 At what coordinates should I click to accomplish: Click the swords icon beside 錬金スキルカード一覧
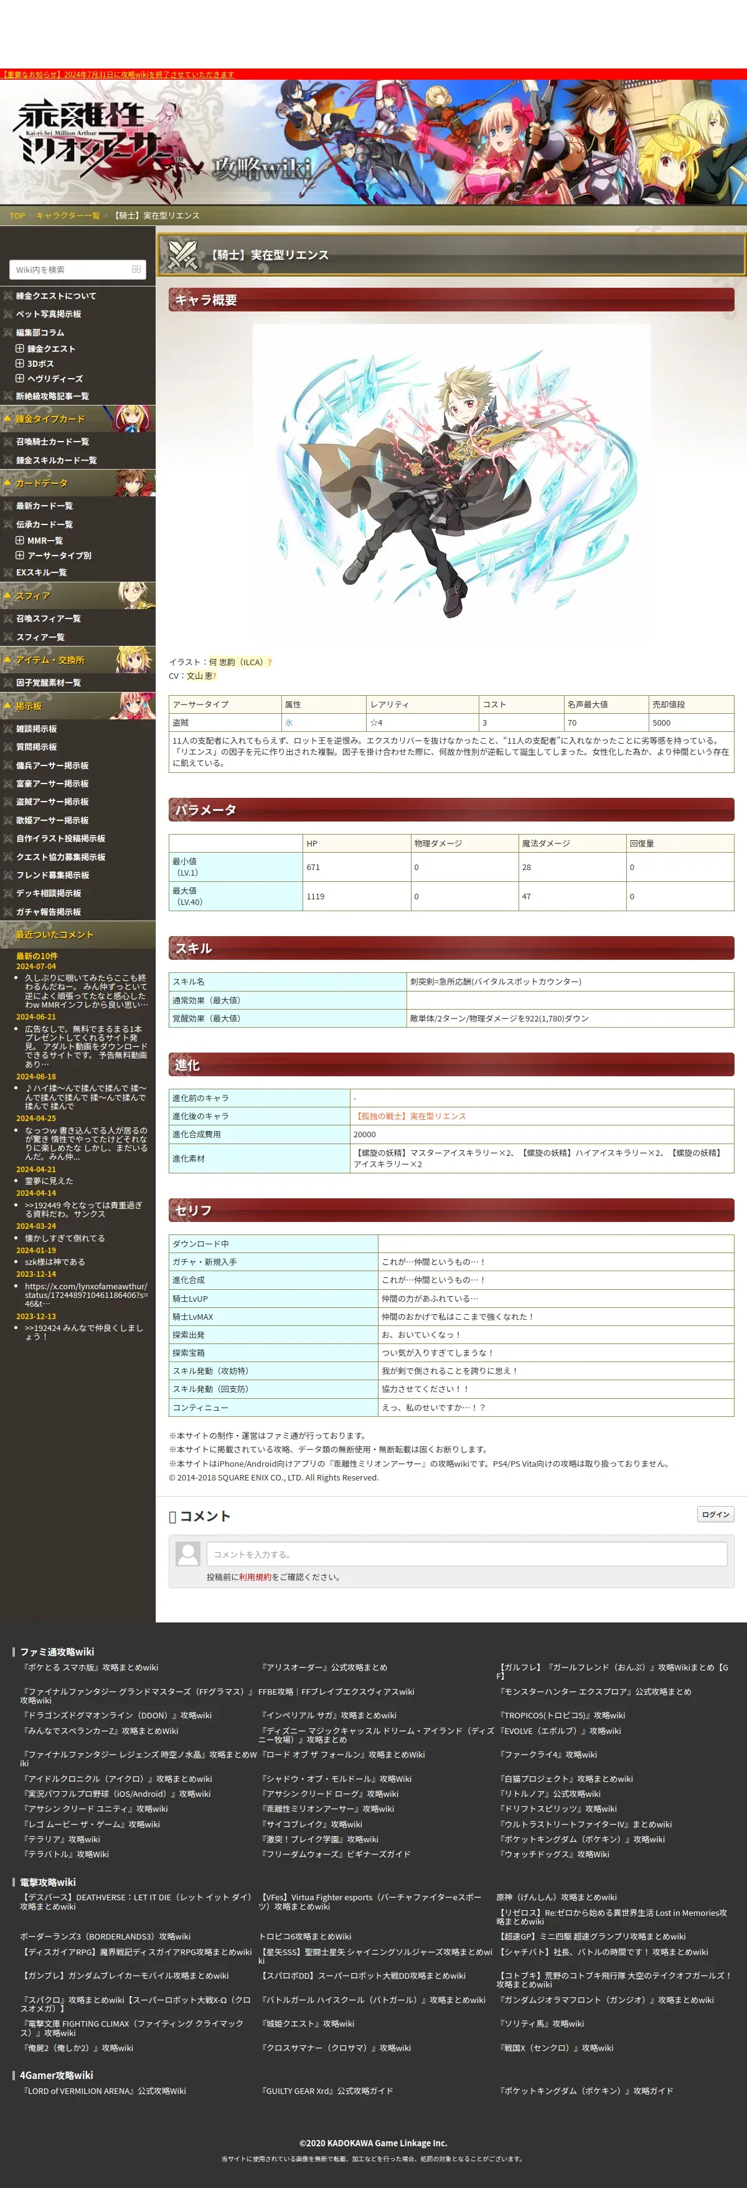tap(7, 460)
